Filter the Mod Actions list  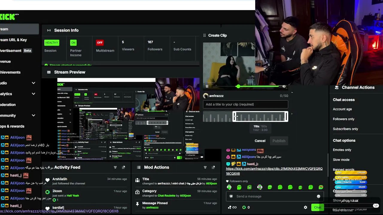click(x=205, y=167)
